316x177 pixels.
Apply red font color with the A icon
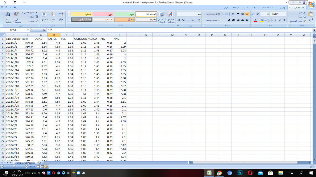point(255,20)
